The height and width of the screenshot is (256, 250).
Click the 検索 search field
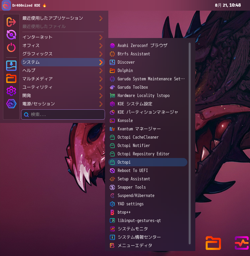click(63, 114)
